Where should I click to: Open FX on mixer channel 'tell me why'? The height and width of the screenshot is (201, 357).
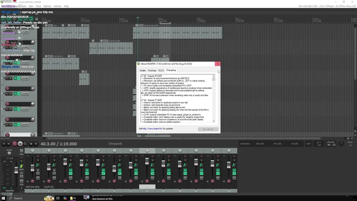[x=38, y=170]
